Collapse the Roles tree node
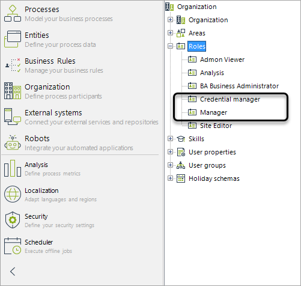Viewport: 301px width, 286px height. pos(170,46)
